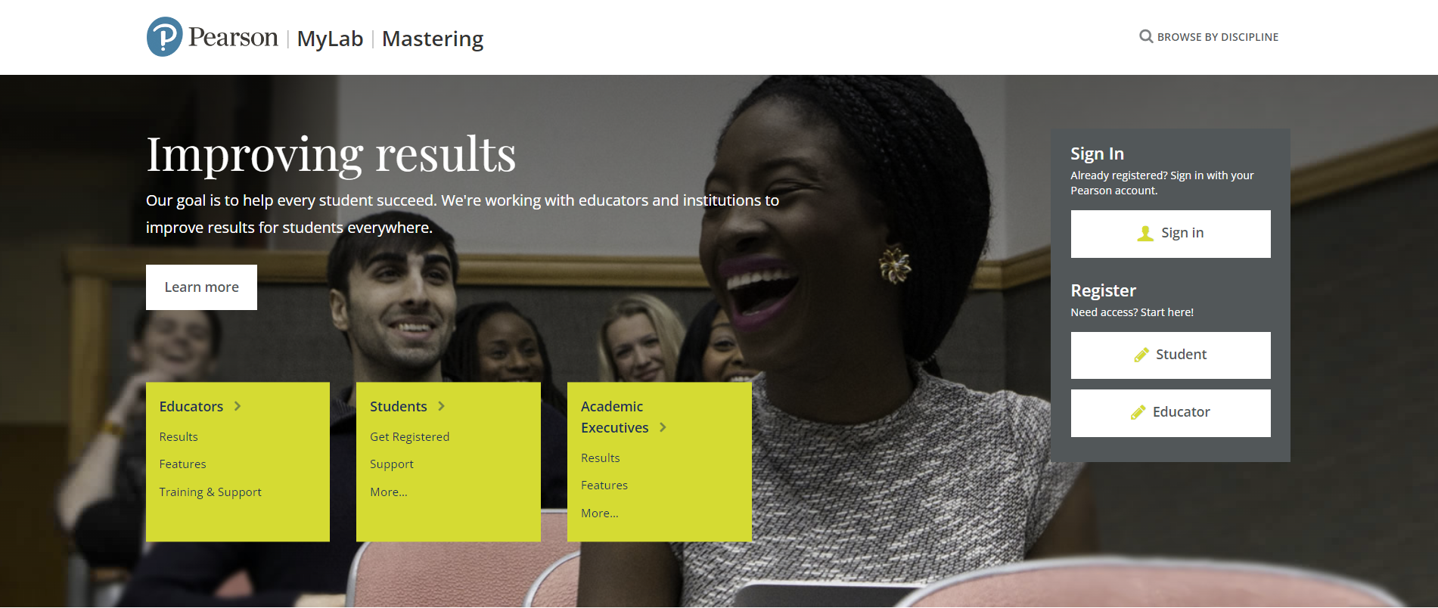
Task: Click More... in the Students panel
Action: pos(388,492)
